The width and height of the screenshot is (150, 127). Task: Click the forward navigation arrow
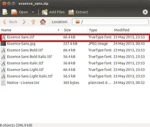pos(24,22)
